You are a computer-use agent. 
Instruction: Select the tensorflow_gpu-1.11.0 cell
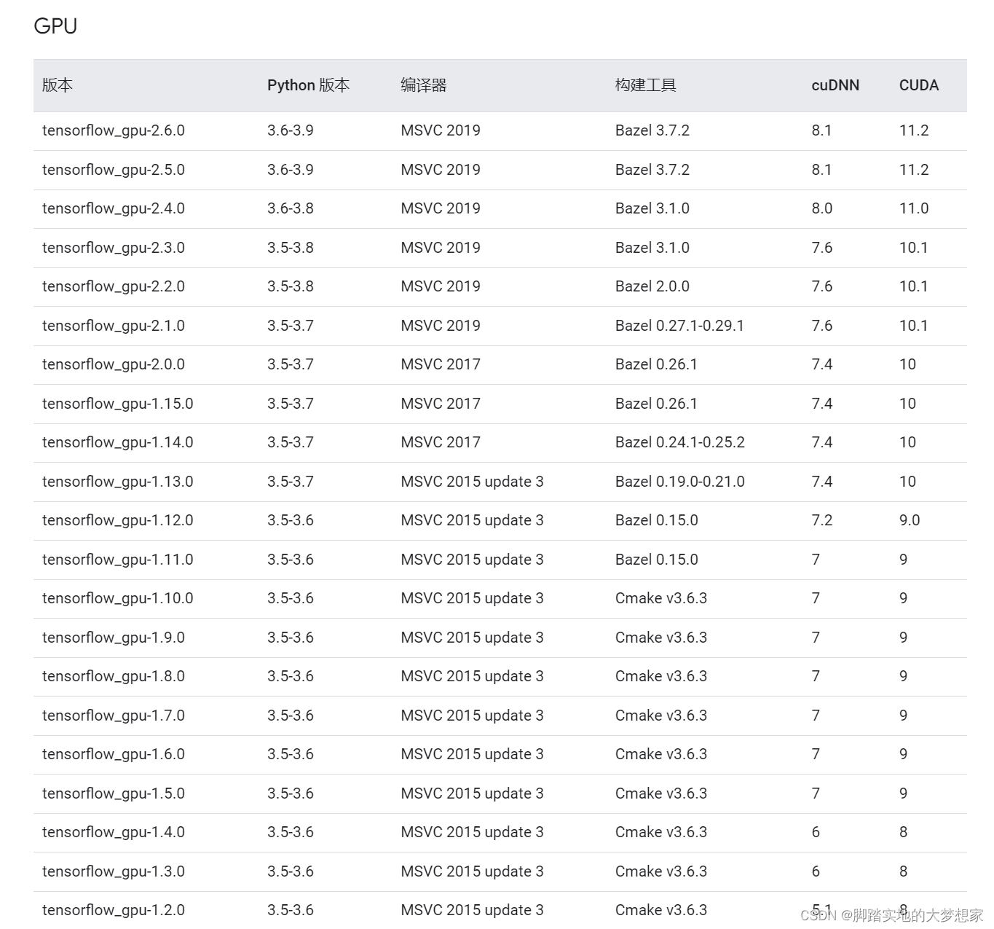pyautogui.click(x=118, y=560)
